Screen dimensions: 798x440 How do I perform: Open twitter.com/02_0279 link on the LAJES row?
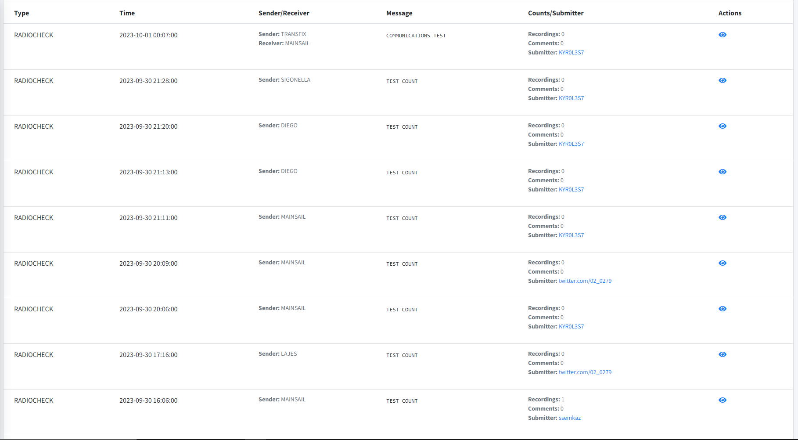pos(585,372)
